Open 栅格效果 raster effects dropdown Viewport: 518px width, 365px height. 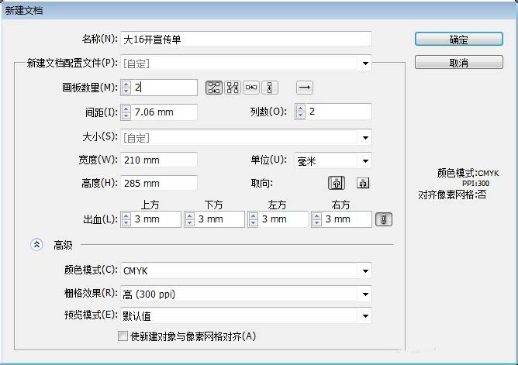[365, 294]
